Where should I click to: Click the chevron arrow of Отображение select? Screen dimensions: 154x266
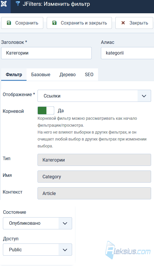tap(144, 96)
